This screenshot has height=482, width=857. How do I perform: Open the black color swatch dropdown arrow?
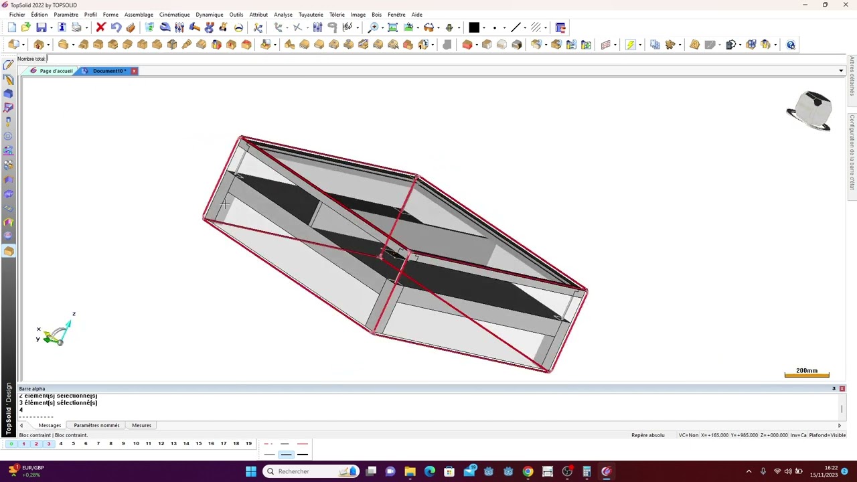(483, 28)
